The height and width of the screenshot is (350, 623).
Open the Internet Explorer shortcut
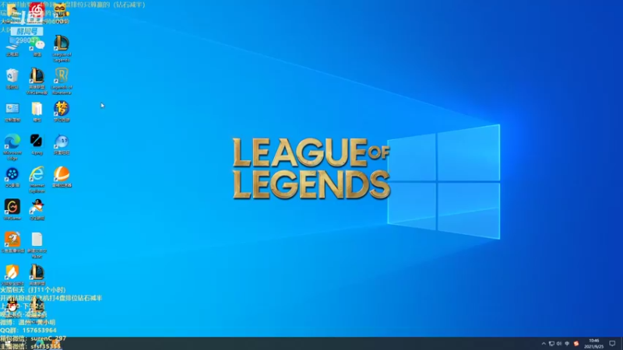tap(37, 180)
